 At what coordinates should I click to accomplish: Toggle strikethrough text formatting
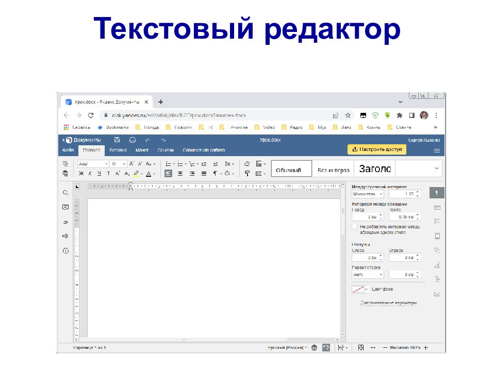point(108,174)
